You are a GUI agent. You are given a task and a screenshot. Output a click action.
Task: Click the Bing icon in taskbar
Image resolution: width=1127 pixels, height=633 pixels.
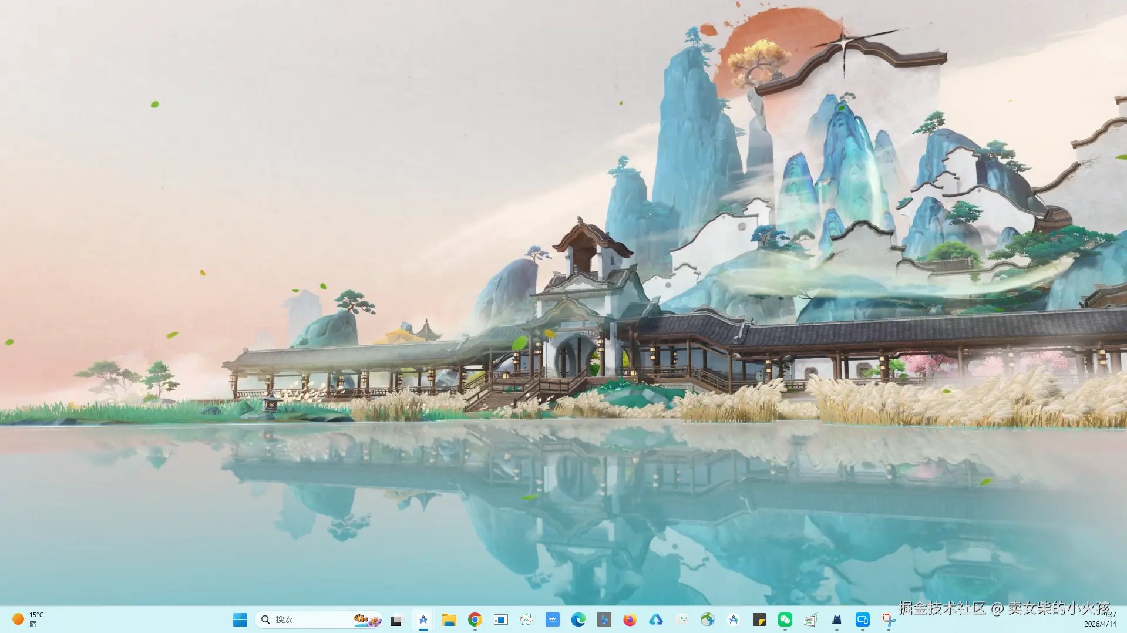[x=604, y=619]
